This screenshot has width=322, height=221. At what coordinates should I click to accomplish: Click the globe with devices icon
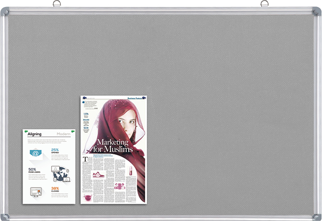click(x=61, y=174)
